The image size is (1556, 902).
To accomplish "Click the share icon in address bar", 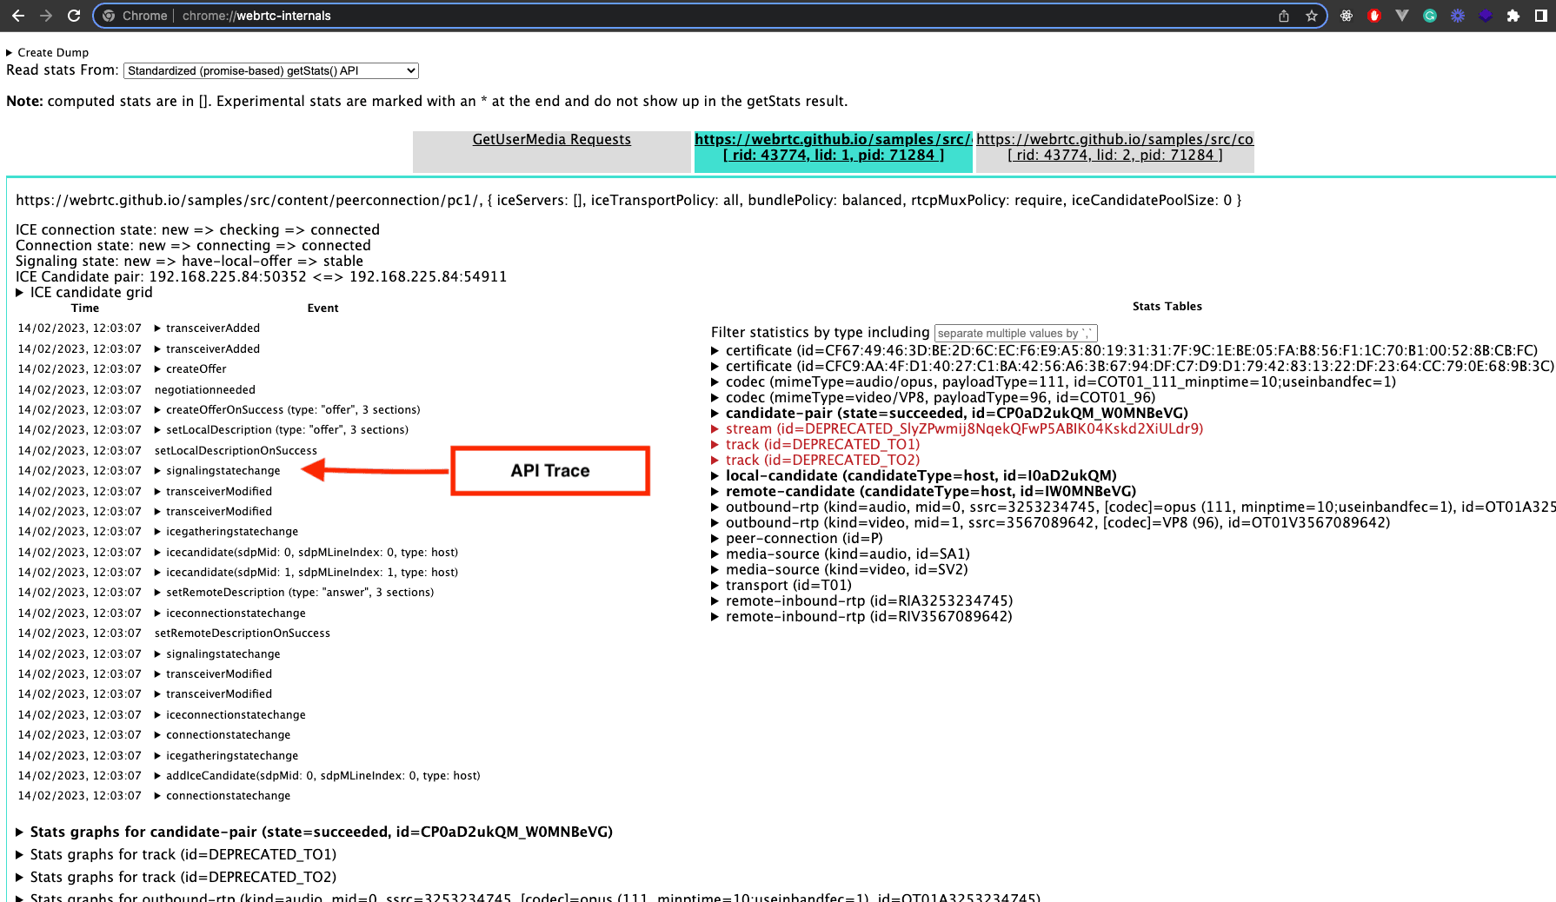I will point(1284,16).
